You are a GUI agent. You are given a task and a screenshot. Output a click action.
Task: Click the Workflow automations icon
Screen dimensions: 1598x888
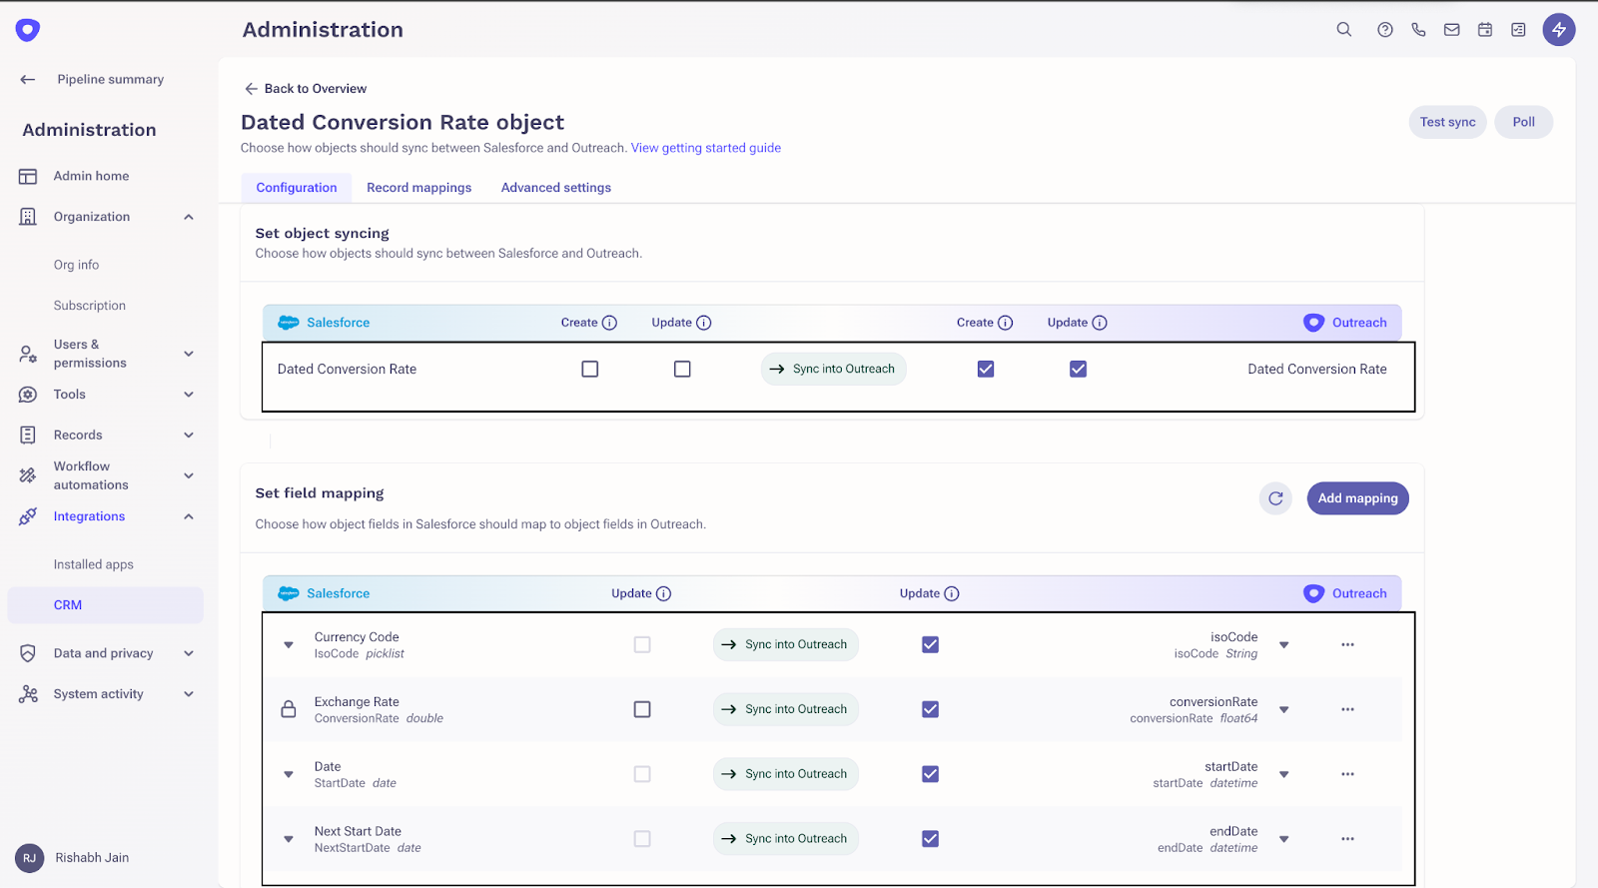pyautogui.click(x=28, y=475)
